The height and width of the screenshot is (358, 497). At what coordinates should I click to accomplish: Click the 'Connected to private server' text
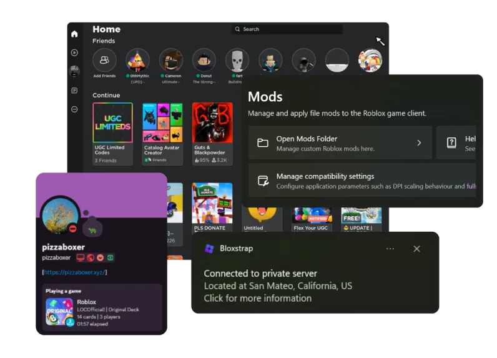260,273
